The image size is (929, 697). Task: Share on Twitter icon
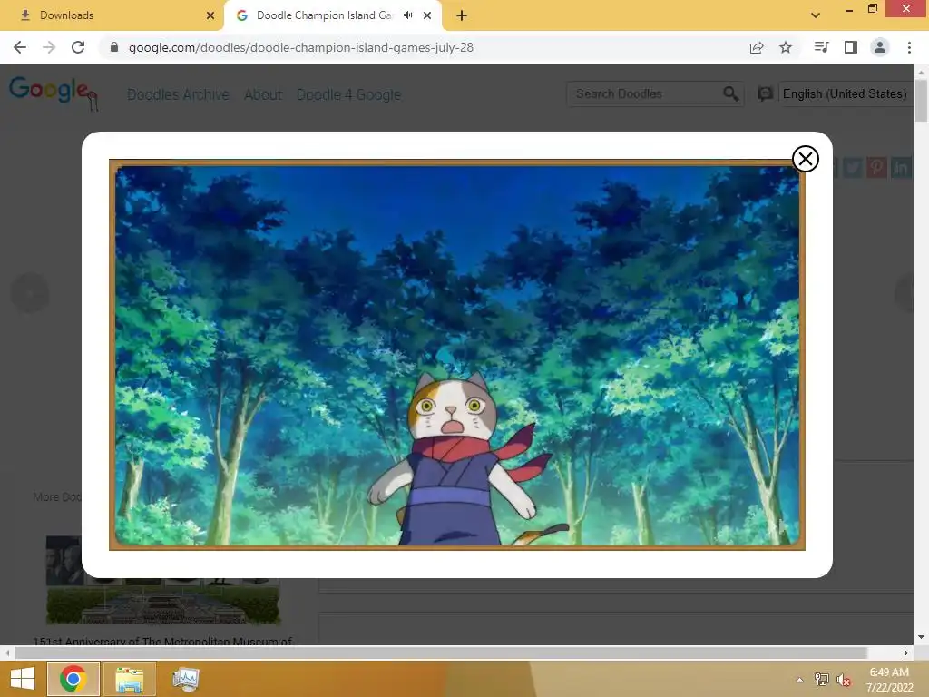[x=852, y=168]
